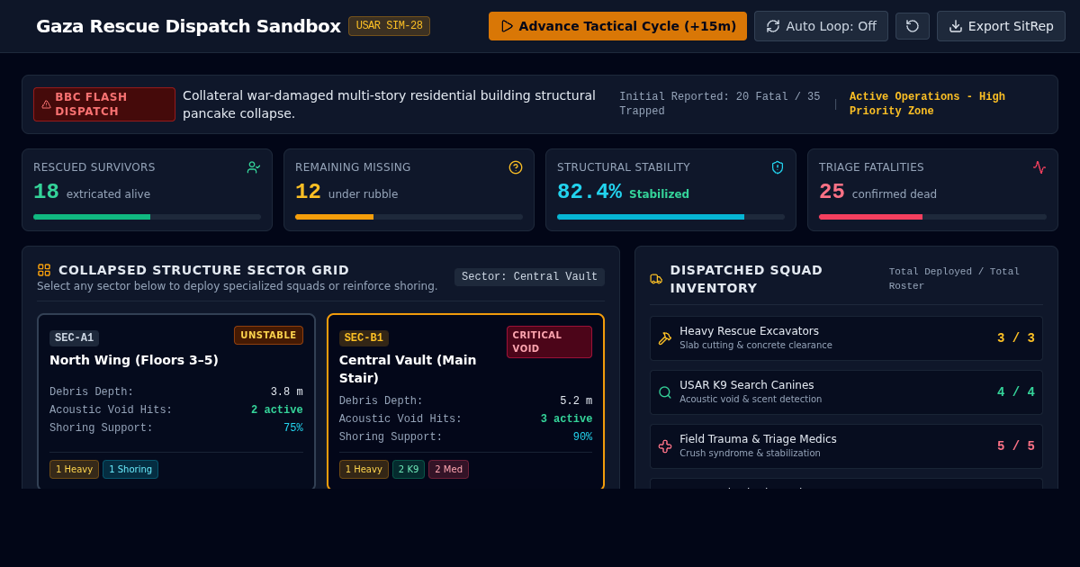Click the 5 / 5 medics count
Image resolution: width=1080 pixels, height=567 pixels.
pyautogui.click(x=1016, y=446)
